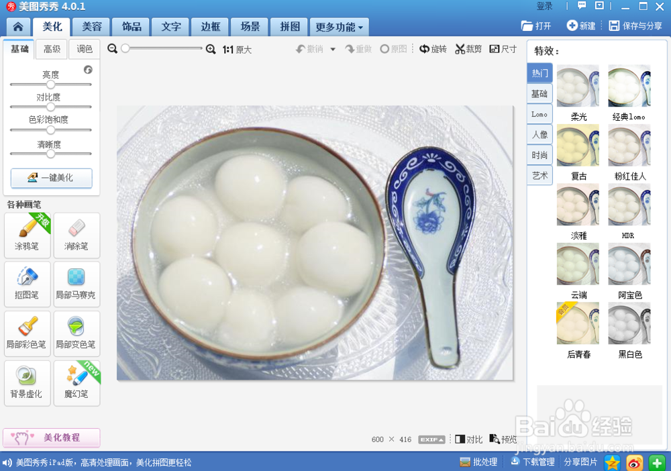The height and width of the screenshot is (471, 671).
Task: Select the 抠图笔 cutout pen tool
Action: click(28, 284)
